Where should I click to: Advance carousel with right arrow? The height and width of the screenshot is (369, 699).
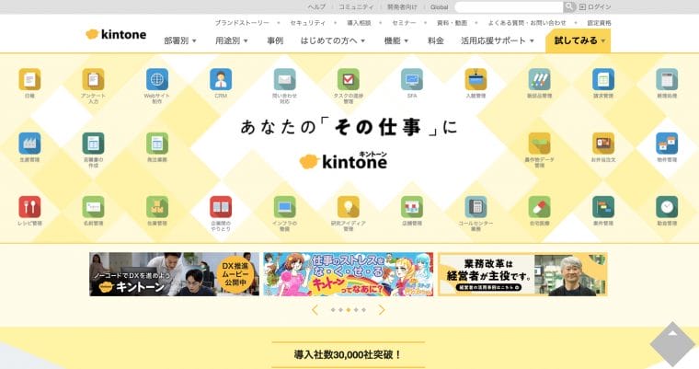(x=382, y=310)
